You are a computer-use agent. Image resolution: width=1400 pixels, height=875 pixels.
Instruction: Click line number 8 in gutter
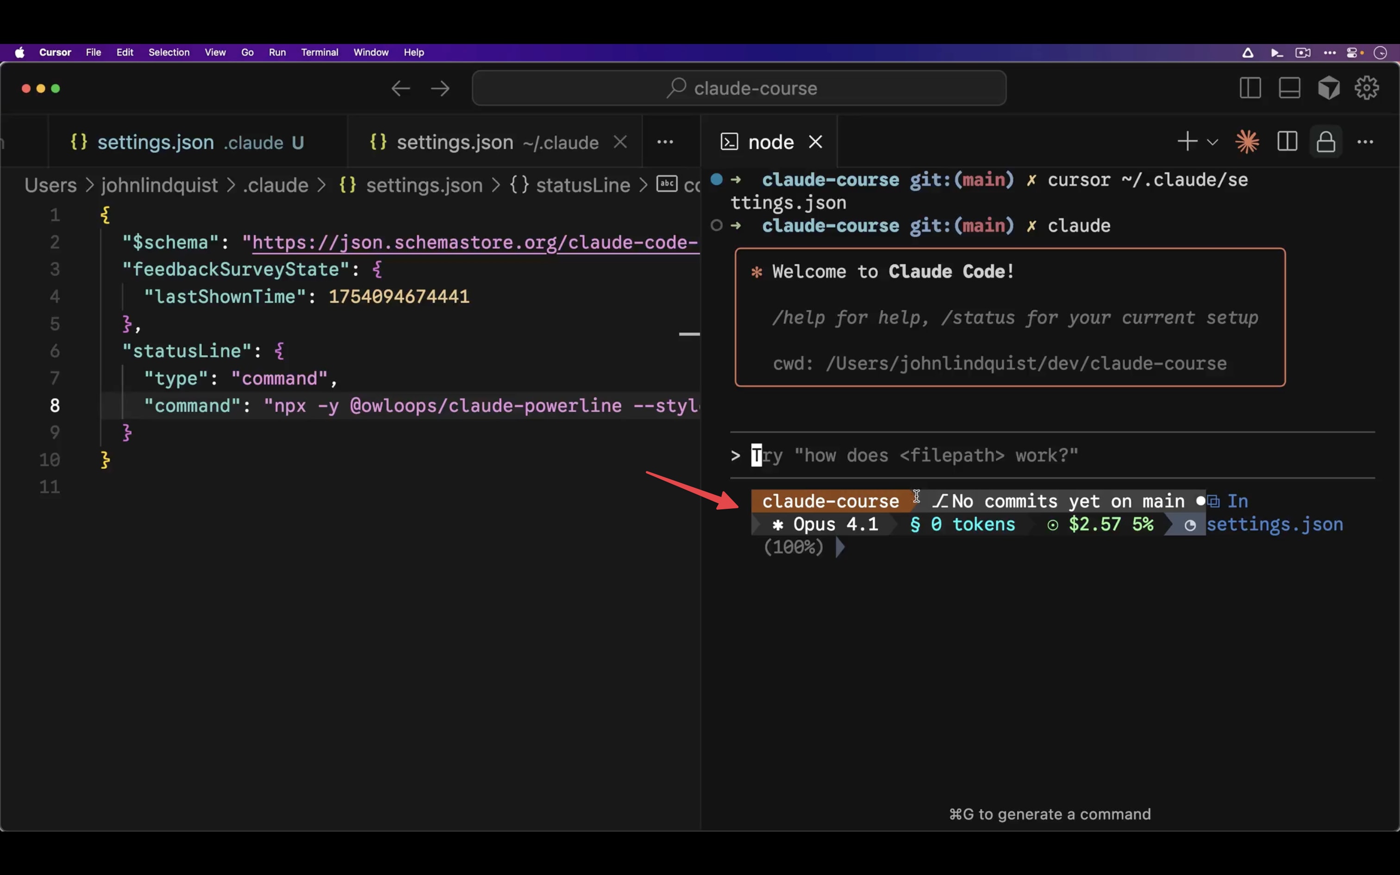[55, 405]
